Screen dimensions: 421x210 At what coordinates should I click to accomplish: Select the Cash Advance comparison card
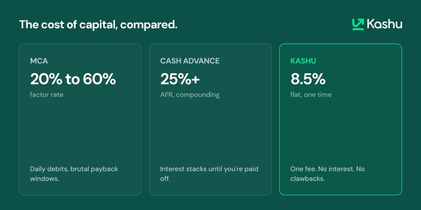tap(210, 119)
